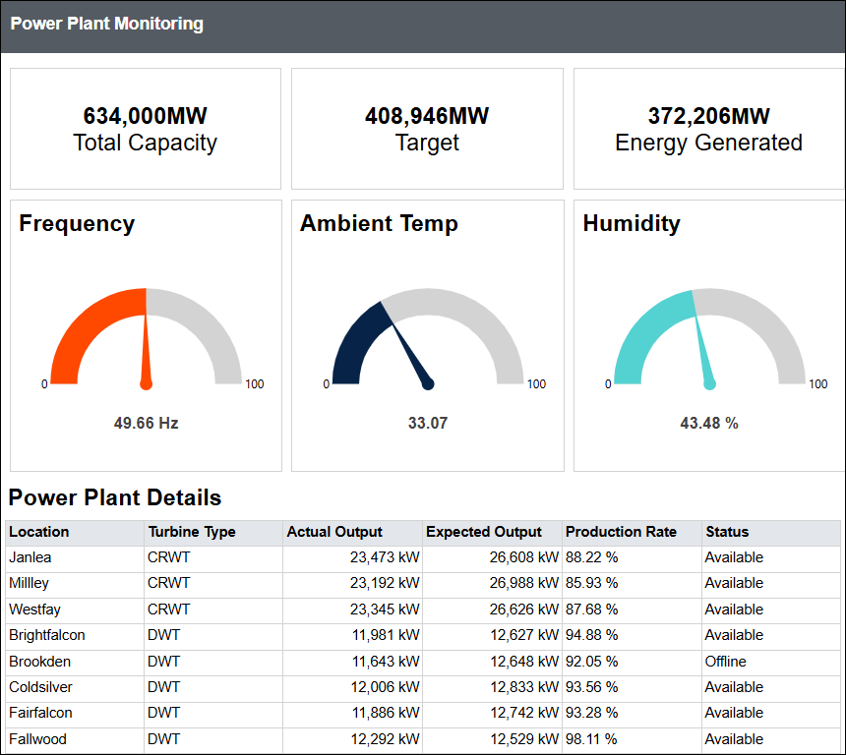Sort by the Status column header
Image resolution: width=846 pixels, height=755 pixels.
771,532
